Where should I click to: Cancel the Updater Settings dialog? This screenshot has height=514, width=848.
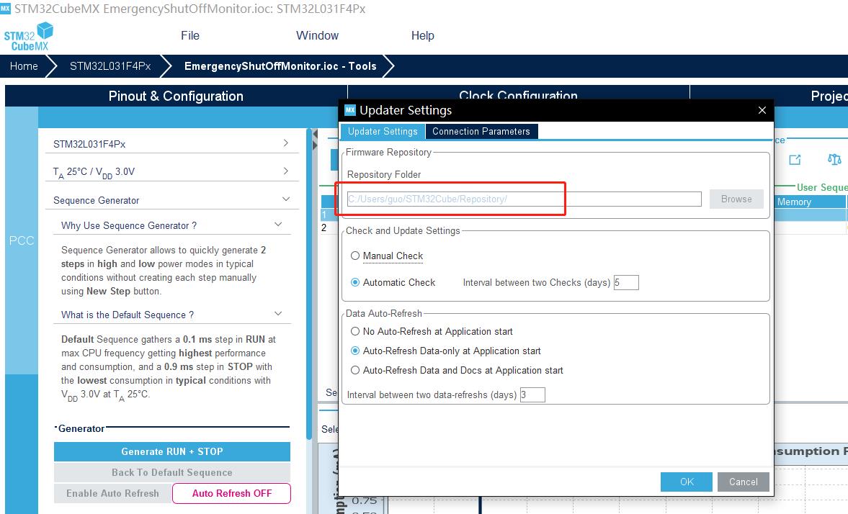[x=743, y=482]
